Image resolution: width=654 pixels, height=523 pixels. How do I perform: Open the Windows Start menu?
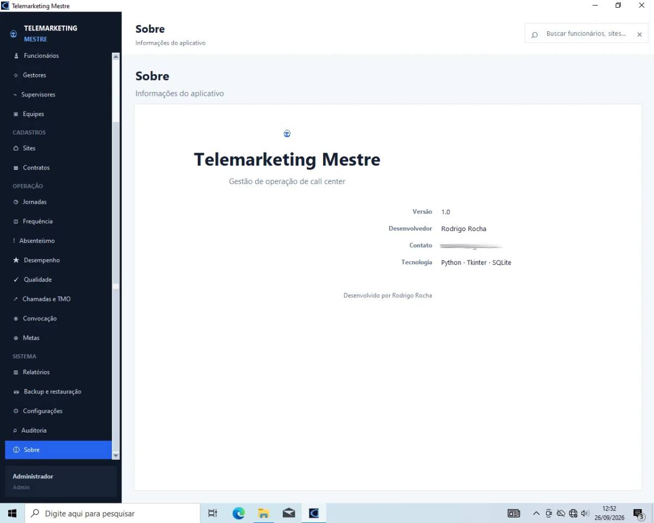pos(13,513)
